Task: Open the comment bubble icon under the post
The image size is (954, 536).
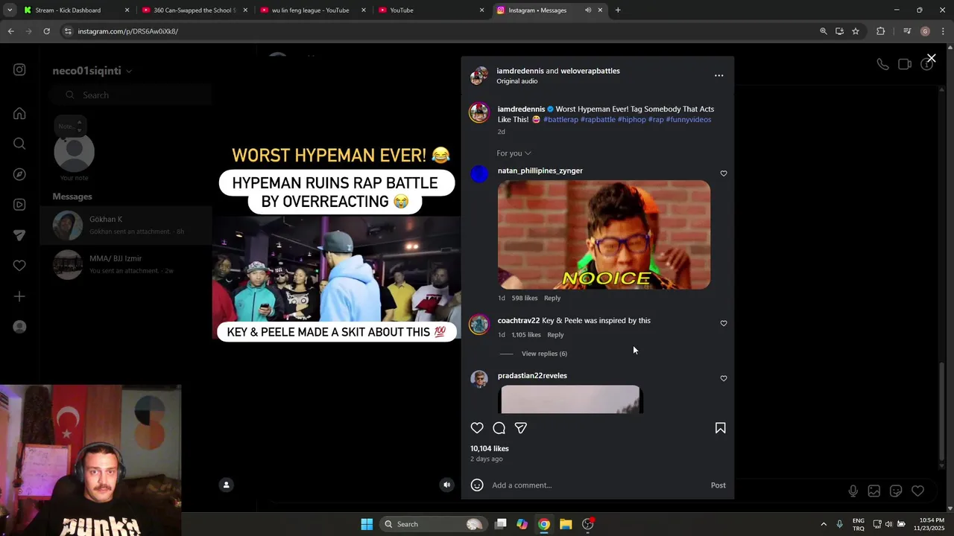Action: (x=499, y=428)
